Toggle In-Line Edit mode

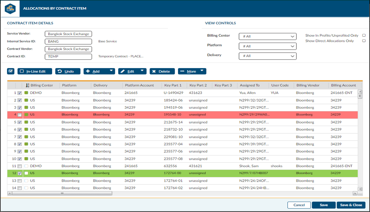coord(35,71)
